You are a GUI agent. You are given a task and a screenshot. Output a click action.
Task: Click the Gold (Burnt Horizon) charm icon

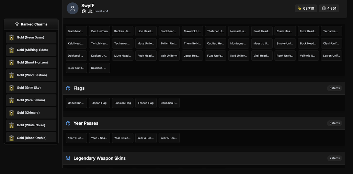point(11,62)
